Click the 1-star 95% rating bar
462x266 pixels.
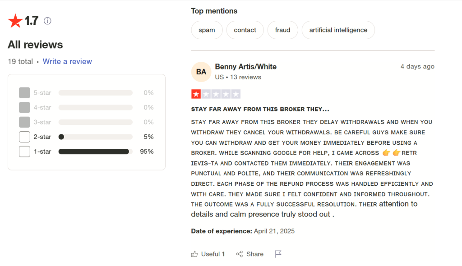tap(95, 151)
